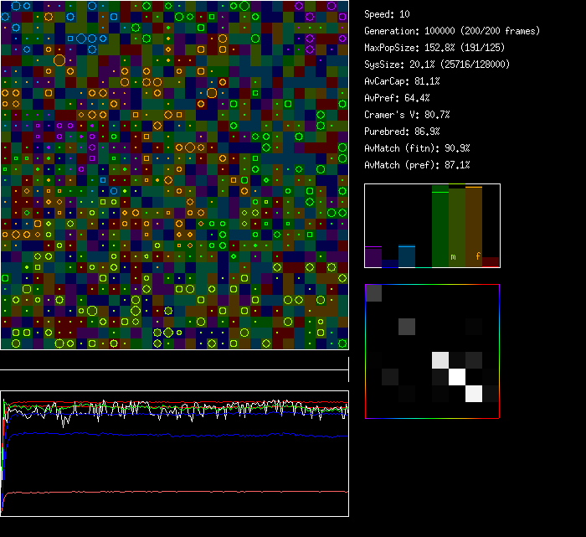Click the 'm' label in bar chart
The width and height of the screenshot is (586, 537).
453,256
